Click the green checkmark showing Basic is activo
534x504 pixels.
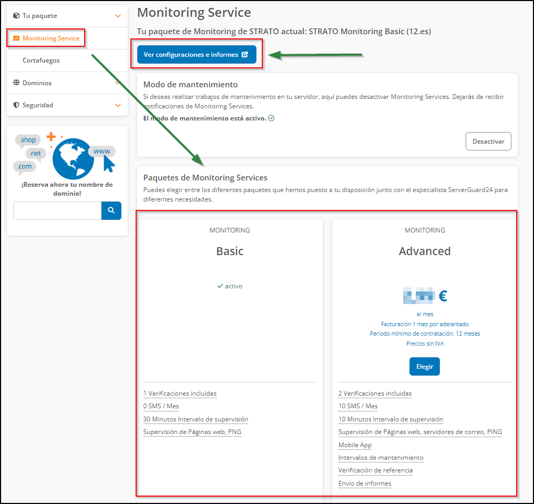(219, 286)
